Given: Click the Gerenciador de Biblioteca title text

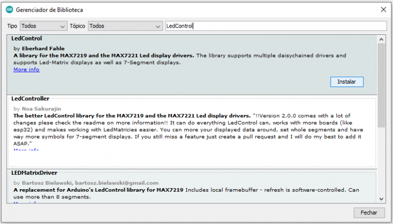Looking at the screenshot, I should [50, 10].
